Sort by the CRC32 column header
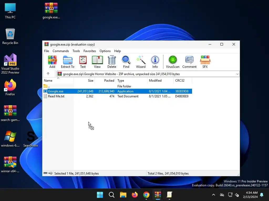The width and height of the screenshot is (269, 201). 183,81
